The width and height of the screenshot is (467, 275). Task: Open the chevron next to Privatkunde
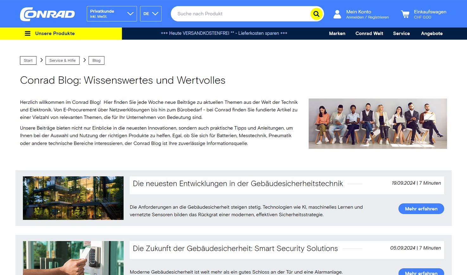click(130, 14)
